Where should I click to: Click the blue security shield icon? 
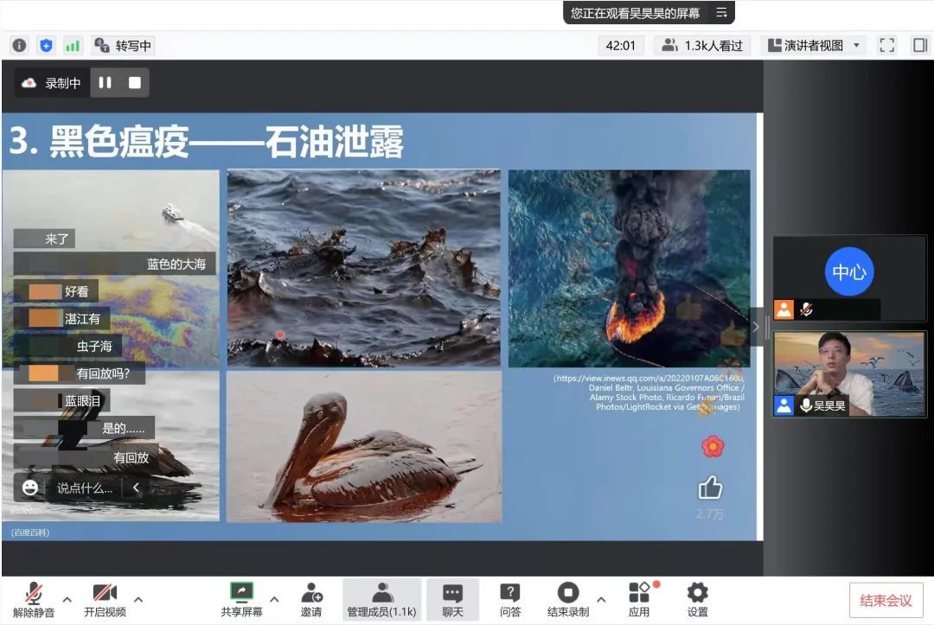[47, 46]
